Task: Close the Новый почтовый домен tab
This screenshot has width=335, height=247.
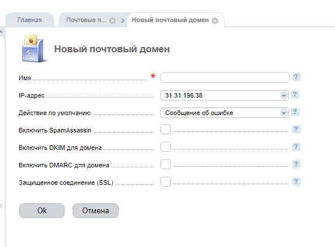Action: (215, 20)
